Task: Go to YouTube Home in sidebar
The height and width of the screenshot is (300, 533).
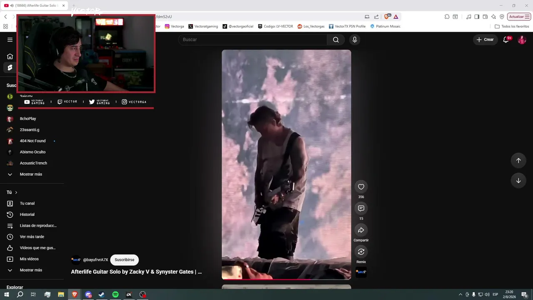Action: (x=10, y=57)
